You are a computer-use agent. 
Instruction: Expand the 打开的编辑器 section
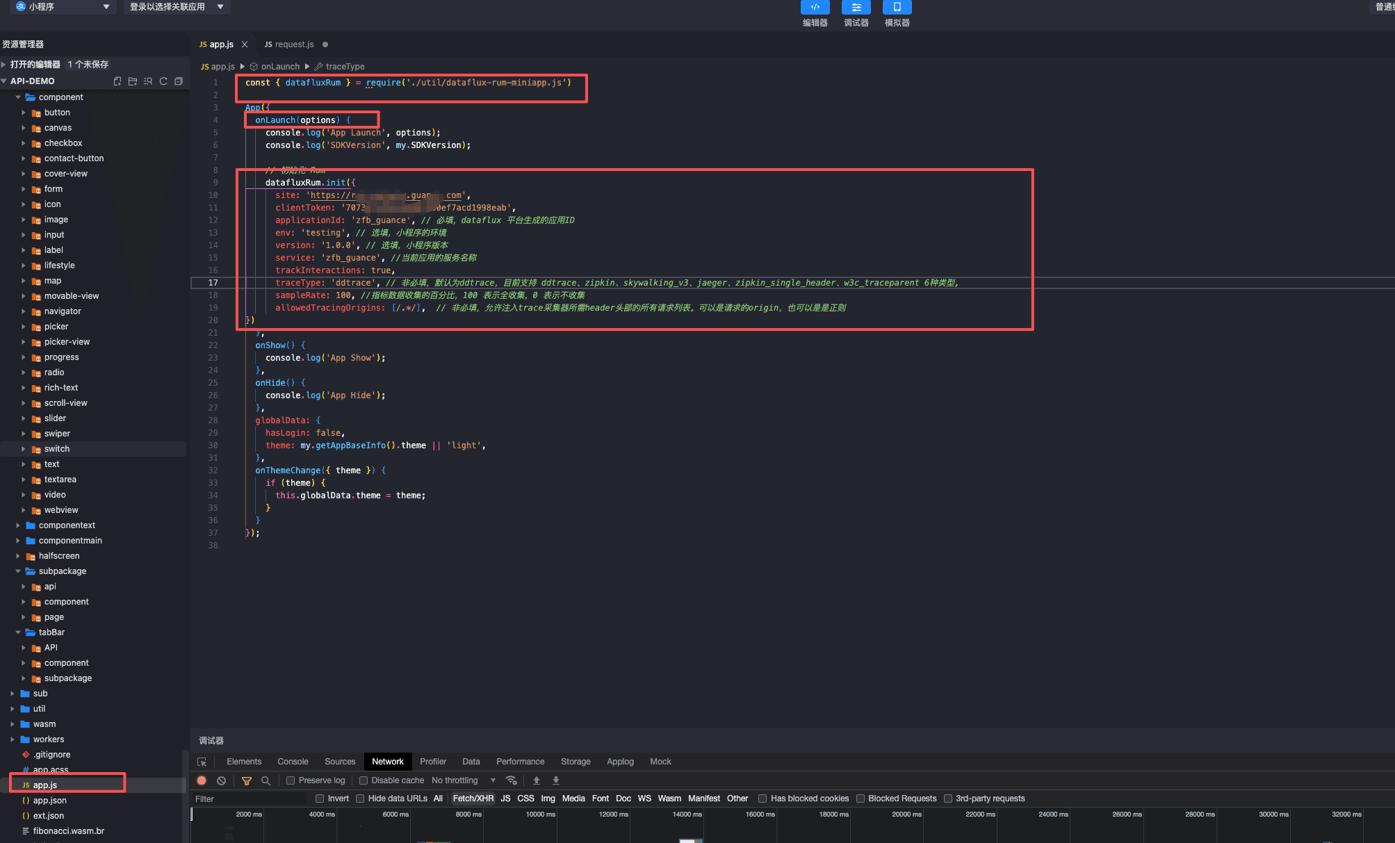(x=35, y=64)
